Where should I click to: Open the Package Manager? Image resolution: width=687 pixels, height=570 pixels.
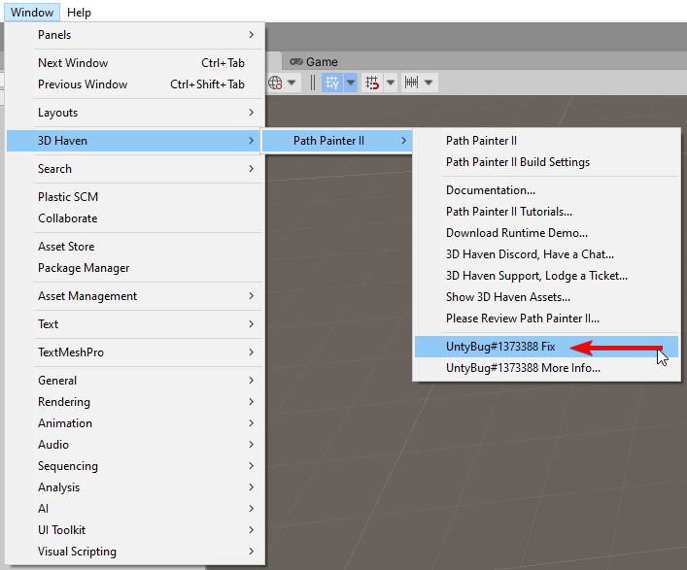coord(135,268)
